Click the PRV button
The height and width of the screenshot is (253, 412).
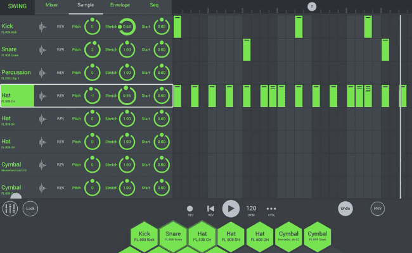click(378, 209)
